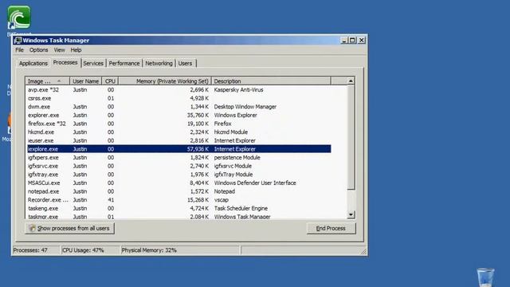The image size is (510, 287).
Task: Select the csrss.exe process row
Action: [178, 98]
